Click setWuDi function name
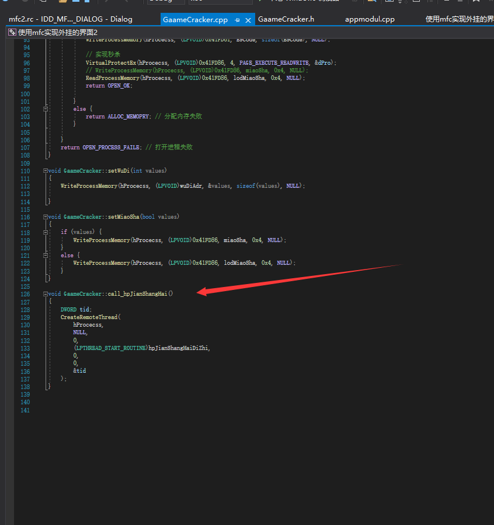The width and height of the screenshot is (494, 525). 119,171
